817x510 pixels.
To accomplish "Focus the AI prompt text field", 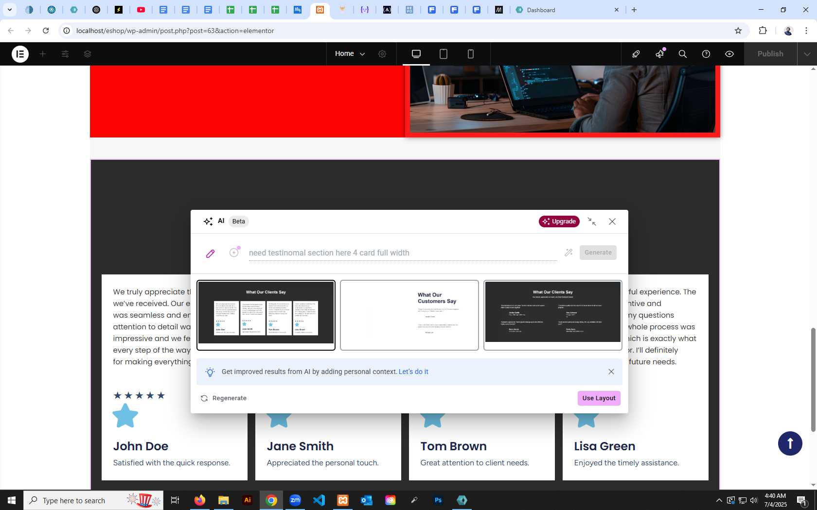I will (x=403, y=253).
